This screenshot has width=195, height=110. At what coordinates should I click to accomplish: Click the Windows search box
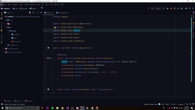click(22, 108)
